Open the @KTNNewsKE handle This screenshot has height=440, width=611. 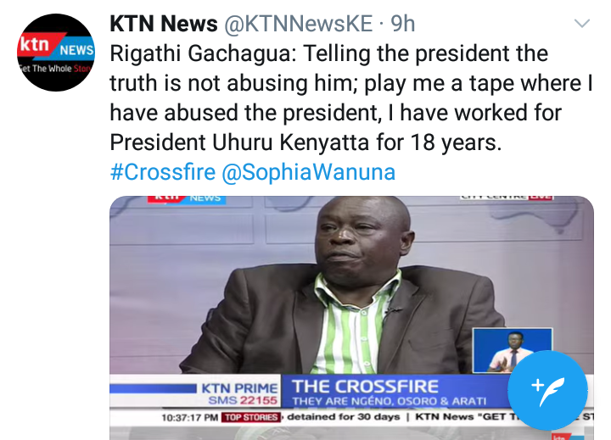point(298,24)
